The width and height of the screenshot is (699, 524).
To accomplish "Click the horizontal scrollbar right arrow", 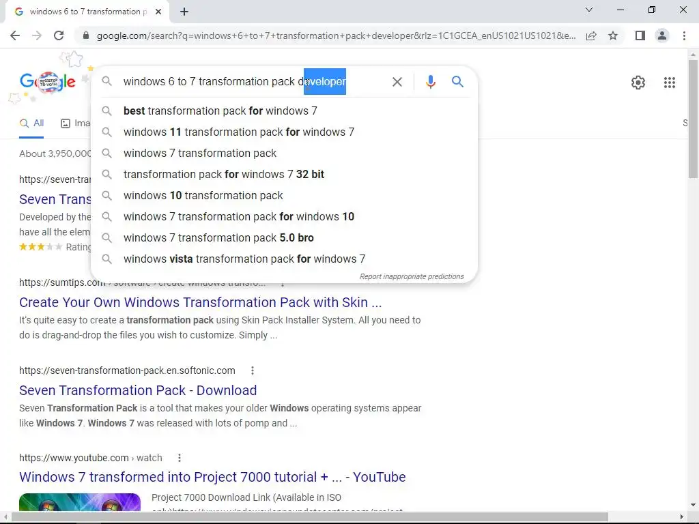I will pyautogui.click(x=681, y=517).
